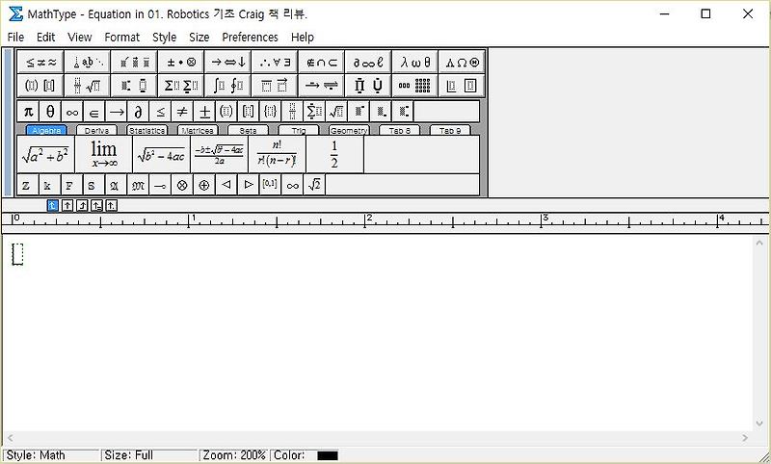
Task: Insert plus-minus symbol from small bar
Action: tap(204, 112)
